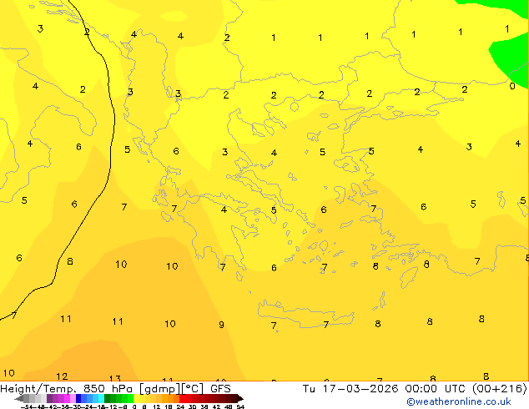Pick the dark blue swatch in the legend
This screenshot has height=409, width=529.
pyautogui.click(x=78, y=398)
